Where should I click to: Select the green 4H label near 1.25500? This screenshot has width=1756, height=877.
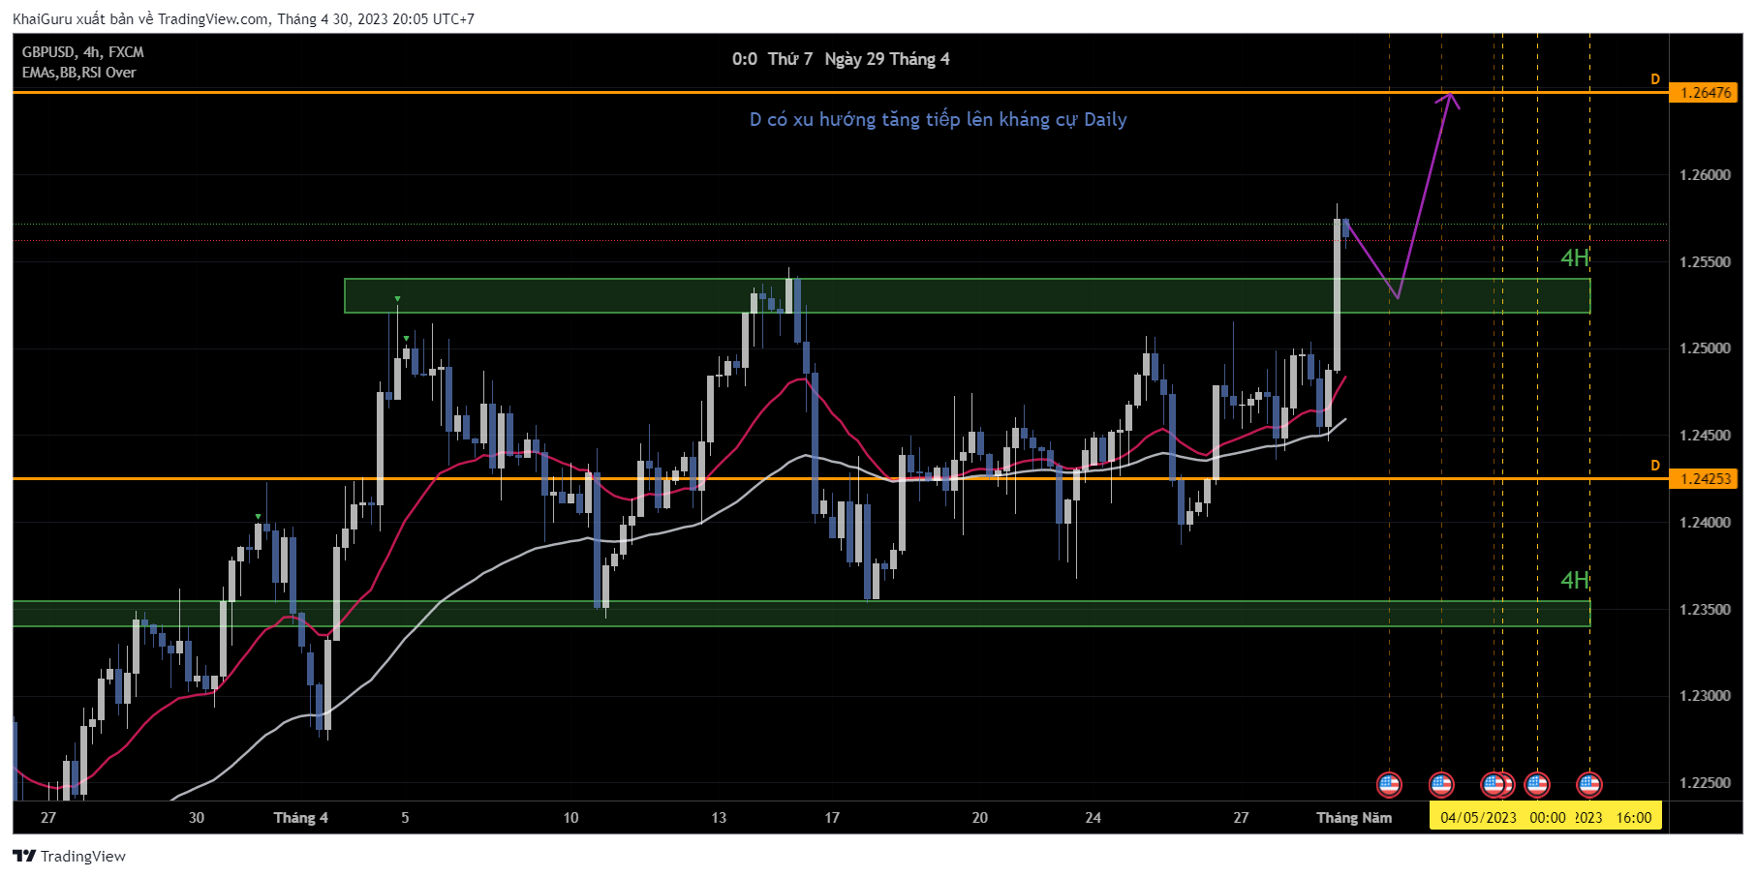pyautogui.click(x=1575, y=258)
